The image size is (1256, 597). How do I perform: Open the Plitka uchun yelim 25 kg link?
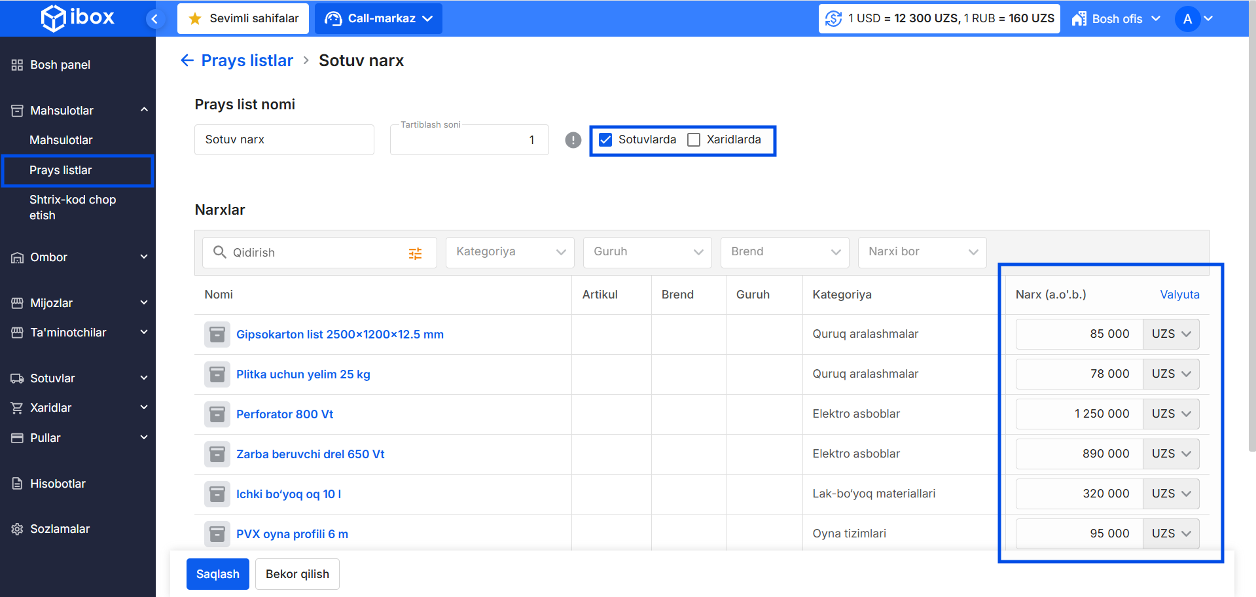tap(303, 374)
